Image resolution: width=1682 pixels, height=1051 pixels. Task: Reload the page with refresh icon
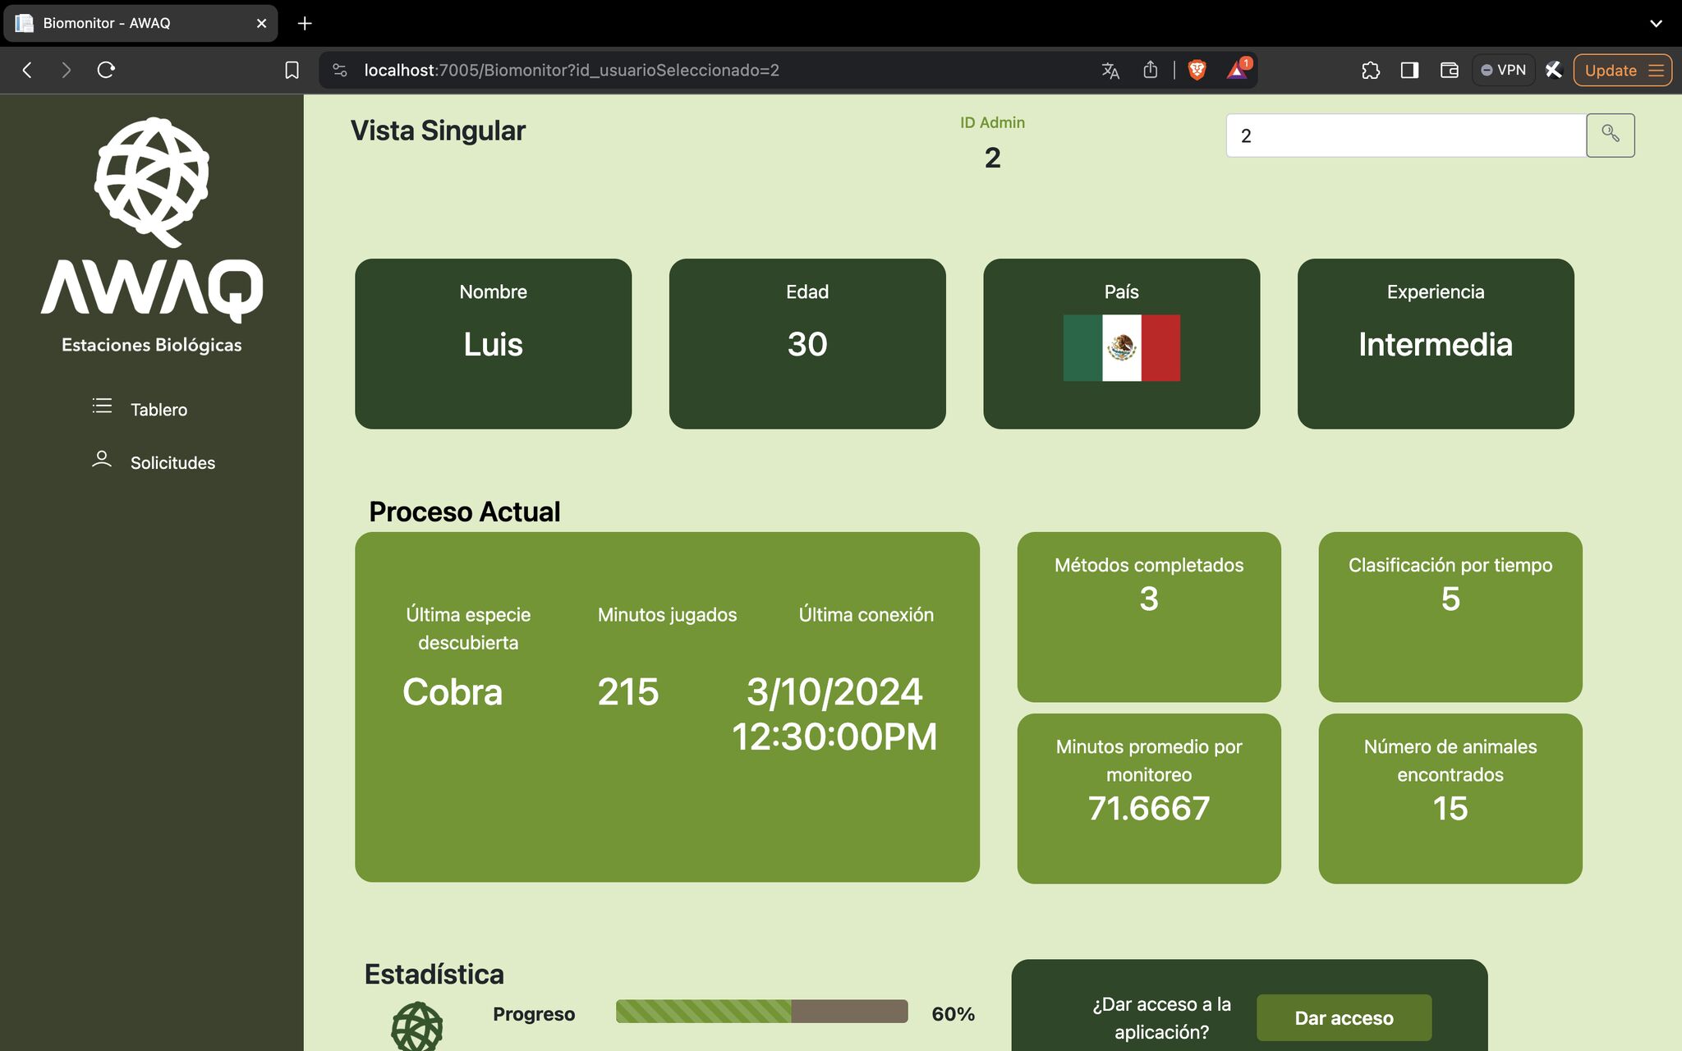pyautogui.click(x=106, y=70)
